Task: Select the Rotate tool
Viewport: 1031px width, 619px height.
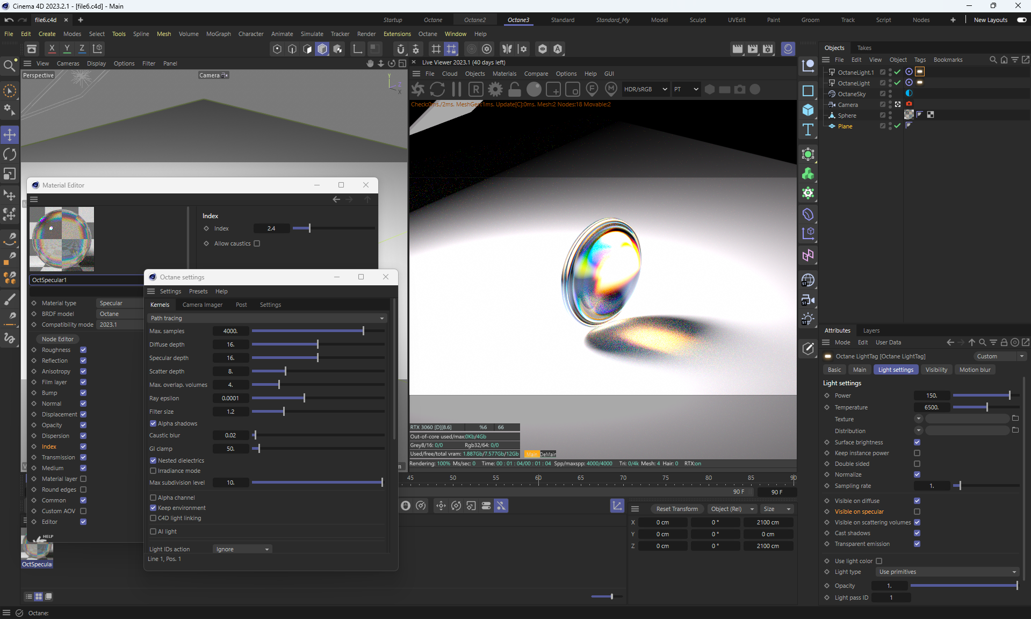Action: (x=10, y=154)
